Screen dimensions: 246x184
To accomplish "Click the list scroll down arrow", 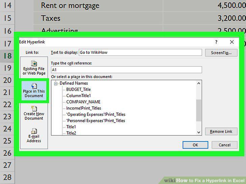I will tap(199, 132).
